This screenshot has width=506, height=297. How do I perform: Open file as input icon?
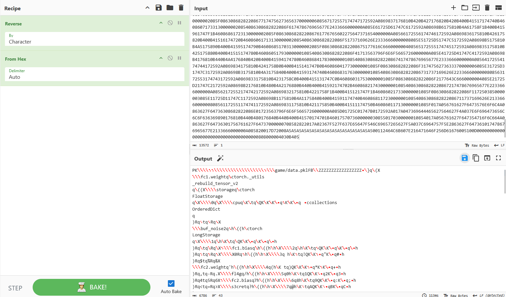click(476, 8)
